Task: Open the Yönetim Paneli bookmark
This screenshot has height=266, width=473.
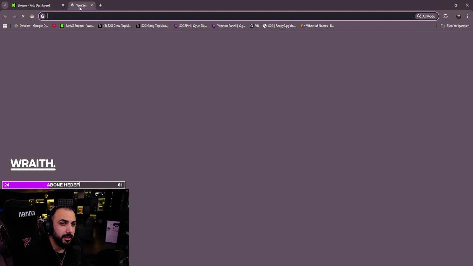Action: tap(228, 25)
